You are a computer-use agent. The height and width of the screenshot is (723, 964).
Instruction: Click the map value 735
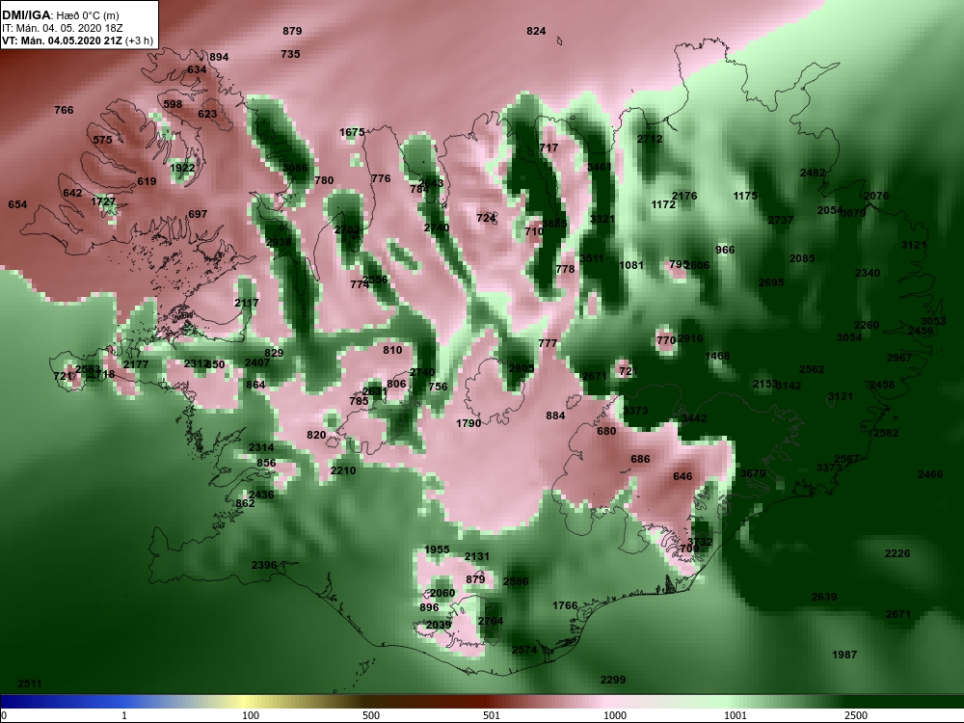click(290, 54)
